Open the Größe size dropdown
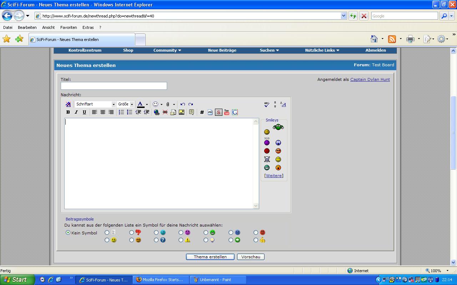 click(x=132, y=104)
